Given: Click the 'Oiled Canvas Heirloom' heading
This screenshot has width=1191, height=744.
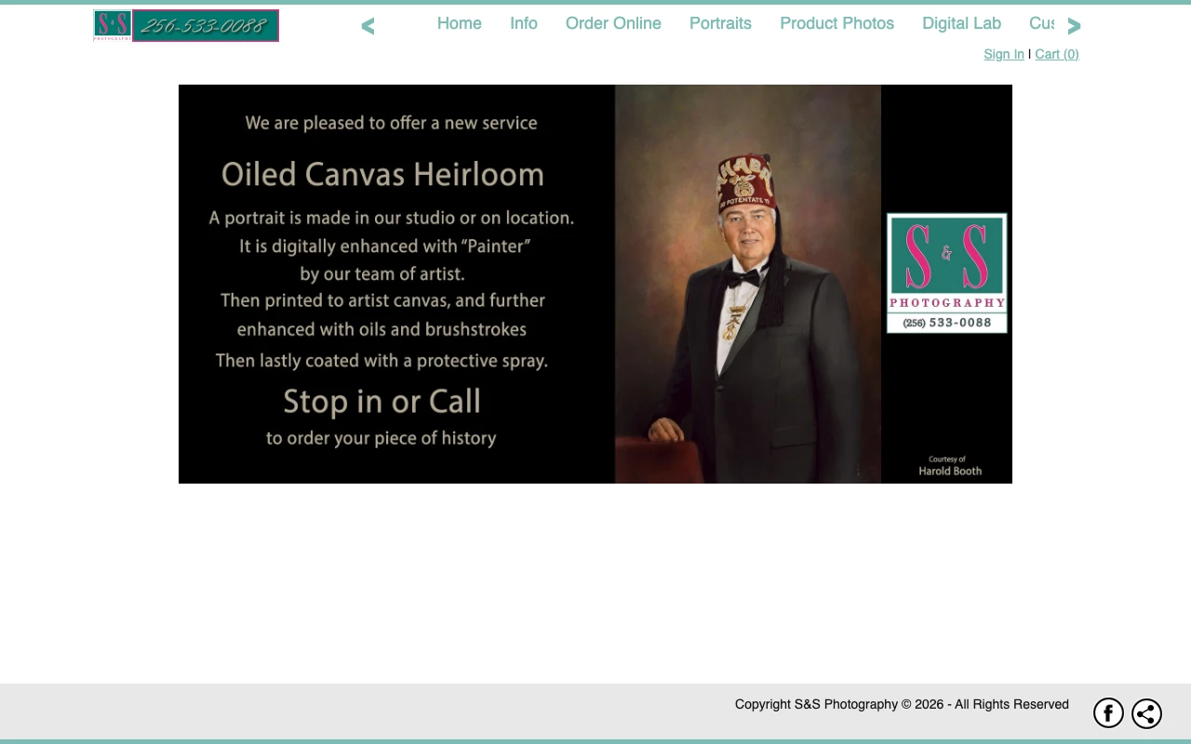Looking at the screenshot, I should pyautogui.click(x=382, y=174).
